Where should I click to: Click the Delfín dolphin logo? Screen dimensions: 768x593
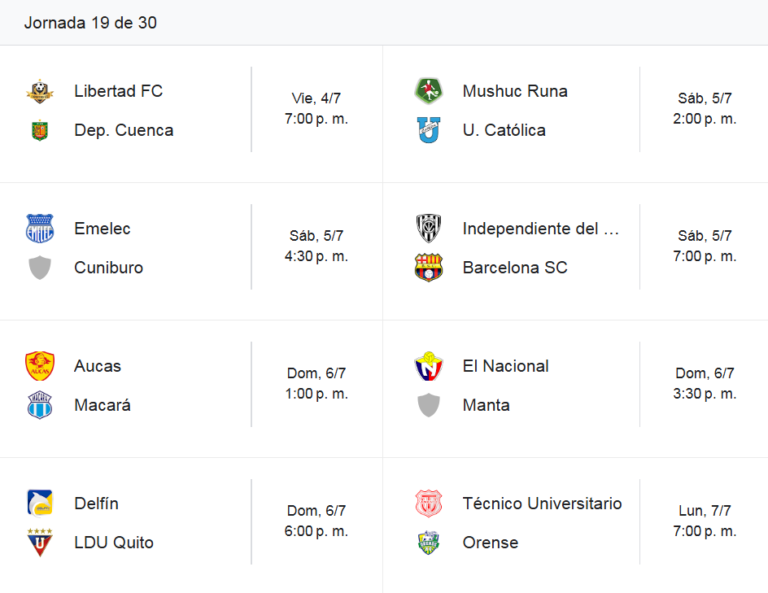pos(40,503)
